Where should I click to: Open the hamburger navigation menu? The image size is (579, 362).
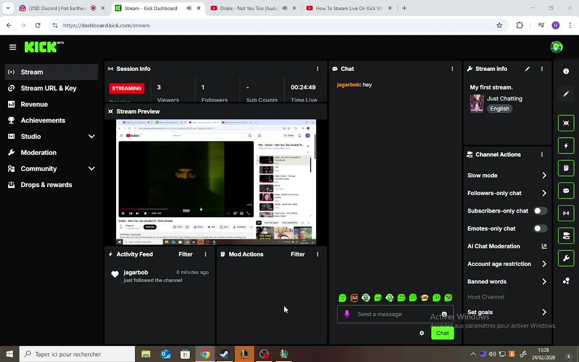pyautogui.click(x=13, y=47)
